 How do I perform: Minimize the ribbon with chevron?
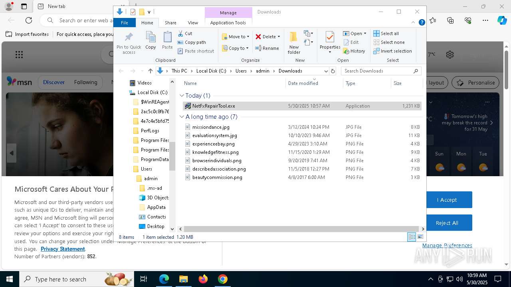(414, 23)
